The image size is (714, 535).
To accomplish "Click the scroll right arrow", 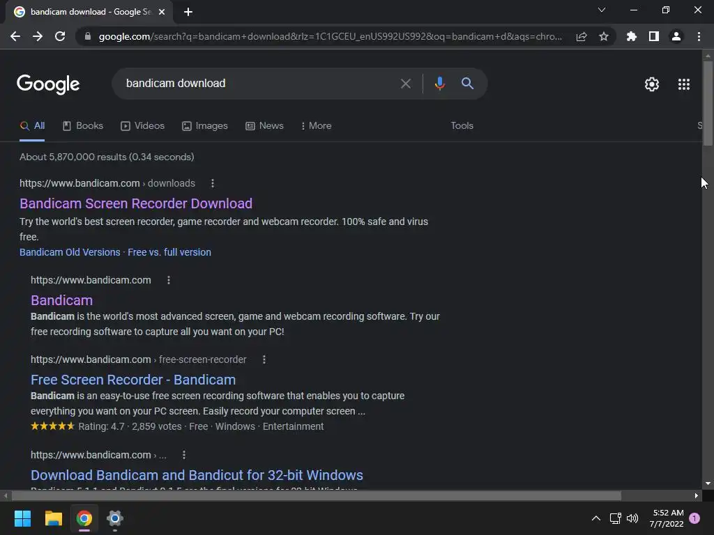I will [696, 495].
